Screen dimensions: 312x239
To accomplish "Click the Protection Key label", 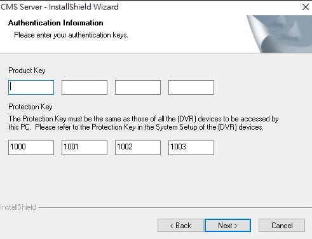I will tap(31, 107).
